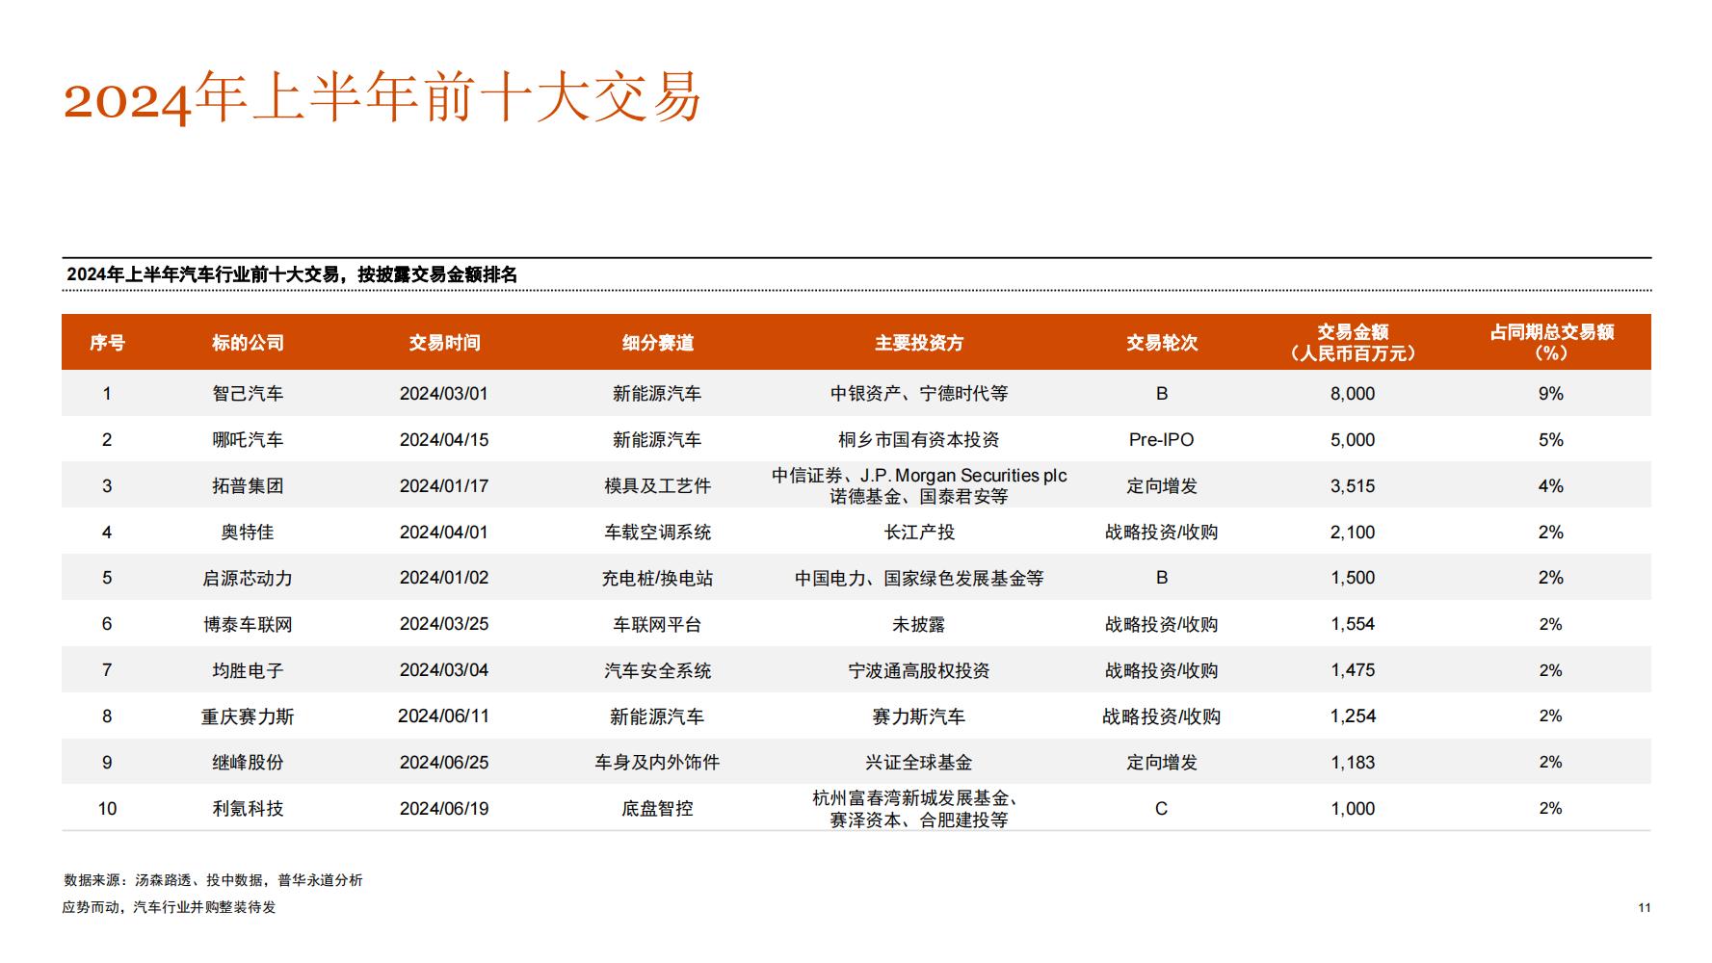Select the 拓普集团 company cell
The width and height of the screenshot is (1712, 963).
point(248,486)
